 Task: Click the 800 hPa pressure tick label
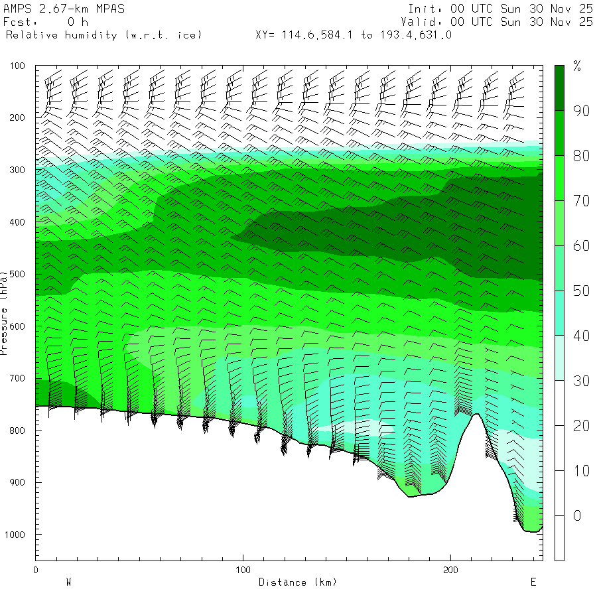pos(17,431)
